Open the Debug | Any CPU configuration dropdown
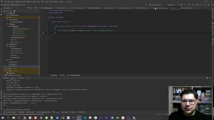Screen dimensions: 214x120 coord(156,5)
